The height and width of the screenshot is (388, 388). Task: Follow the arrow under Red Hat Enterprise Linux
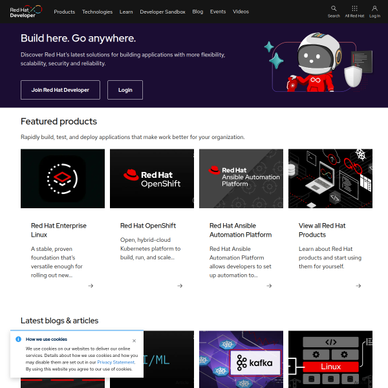click(91, 286)
